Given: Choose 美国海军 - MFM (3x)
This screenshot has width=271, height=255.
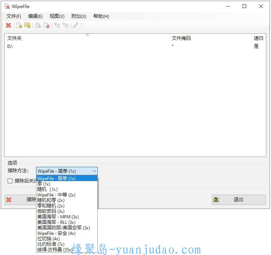Looking at the screenshot, I should (x=67, y=217).
